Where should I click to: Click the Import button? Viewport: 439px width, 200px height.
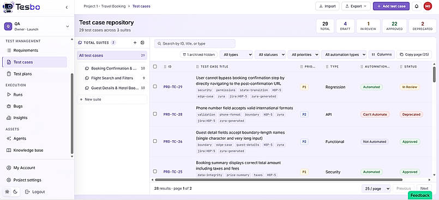327,6
